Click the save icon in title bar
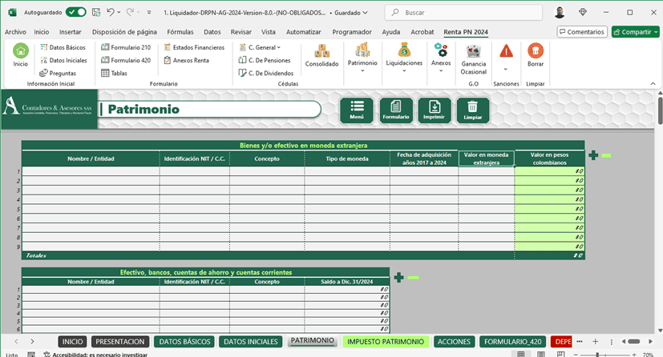The width and height of the screenshot is (663, 357). (96, 12)
